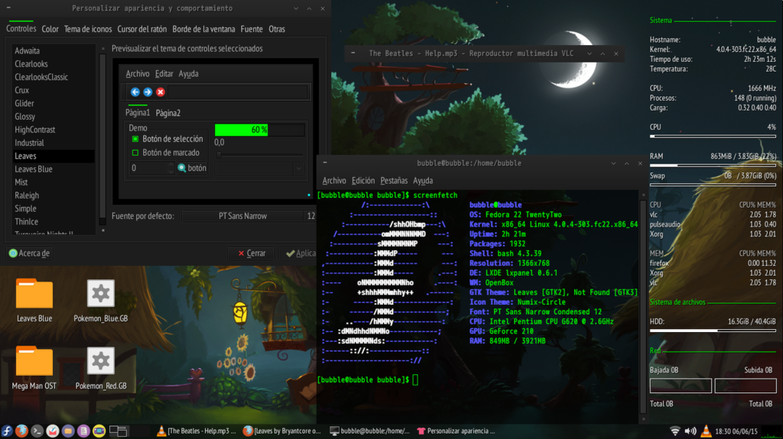Click the Acerca de button

[30, 253]
